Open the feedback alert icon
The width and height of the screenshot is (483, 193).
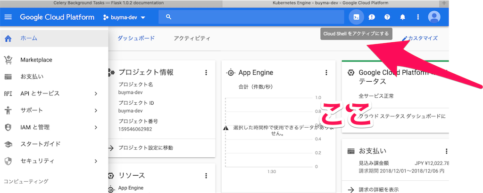372,17
